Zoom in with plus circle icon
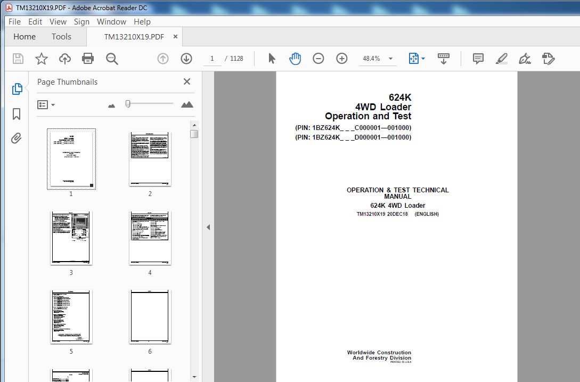 click(342, 59)
